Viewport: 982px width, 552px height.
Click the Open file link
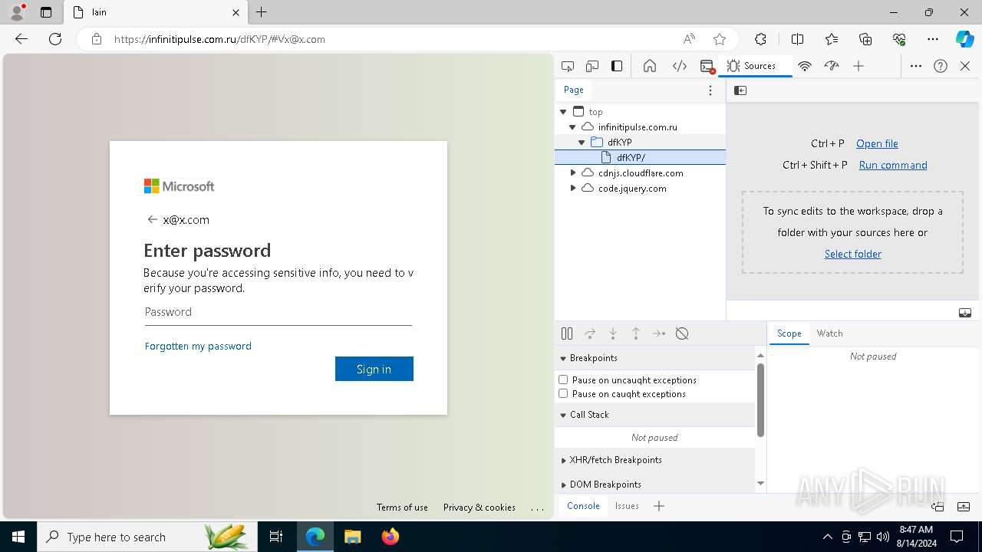[877, 143]
